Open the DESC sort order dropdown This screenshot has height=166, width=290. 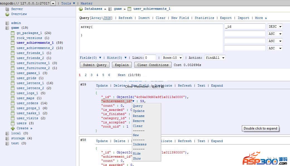[275, 26]
